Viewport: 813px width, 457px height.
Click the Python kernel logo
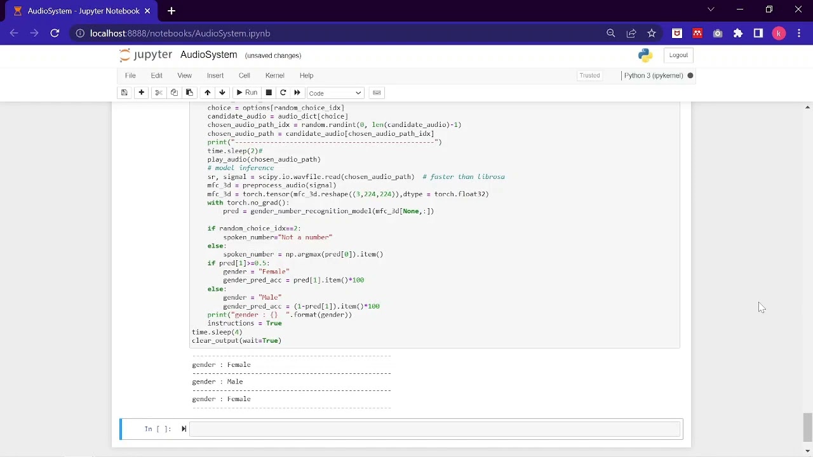pyautogui.click(x=645, y=55)
